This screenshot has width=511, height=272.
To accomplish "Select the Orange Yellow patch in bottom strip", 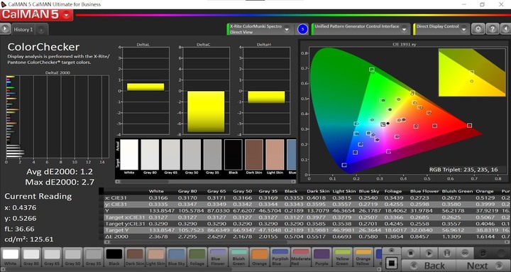I will (363, 257).
